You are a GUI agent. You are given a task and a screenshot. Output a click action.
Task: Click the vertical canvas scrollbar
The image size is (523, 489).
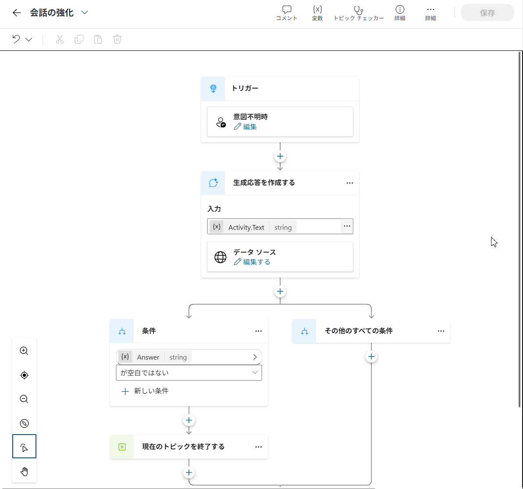[x=519, y=229]
